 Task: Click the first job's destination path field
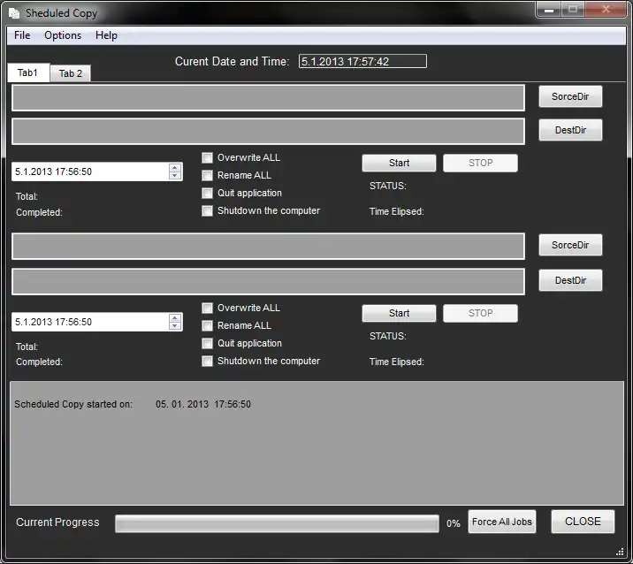pyautogui.click(x=268, y=131)
